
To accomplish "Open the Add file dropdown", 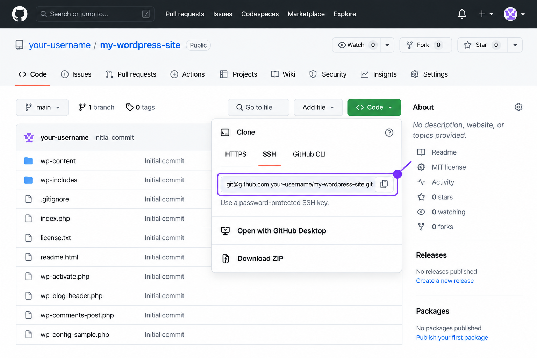I will [x=318, y=107].
